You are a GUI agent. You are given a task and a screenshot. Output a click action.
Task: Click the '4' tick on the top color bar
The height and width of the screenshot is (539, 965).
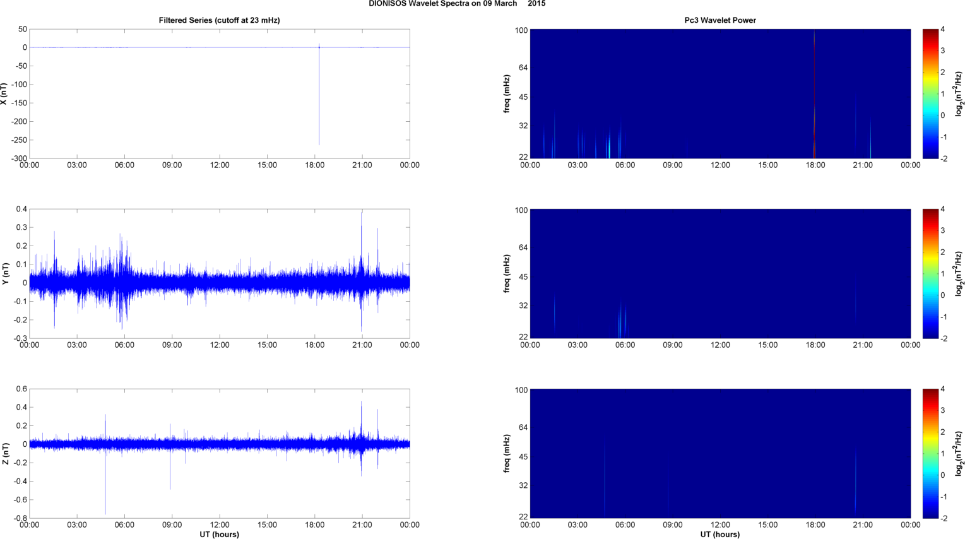943,29
